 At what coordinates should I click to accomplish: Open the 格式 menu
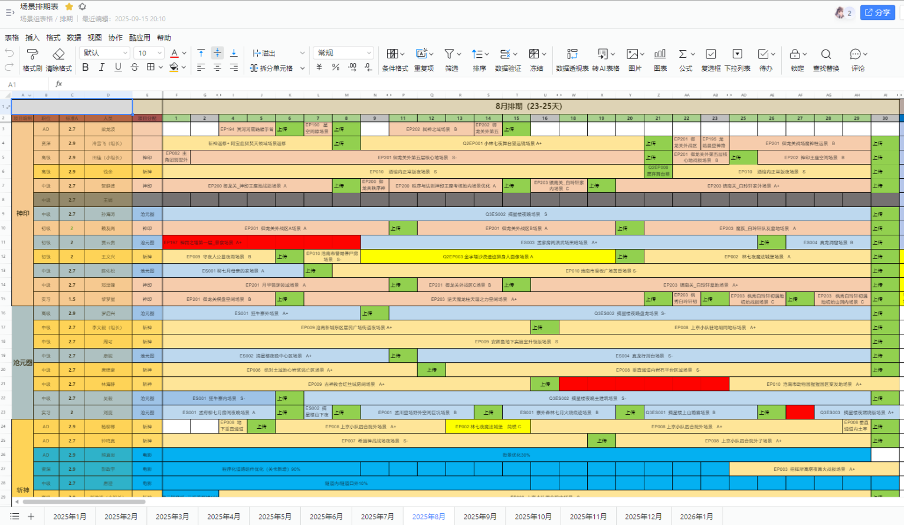click(53, 38)
